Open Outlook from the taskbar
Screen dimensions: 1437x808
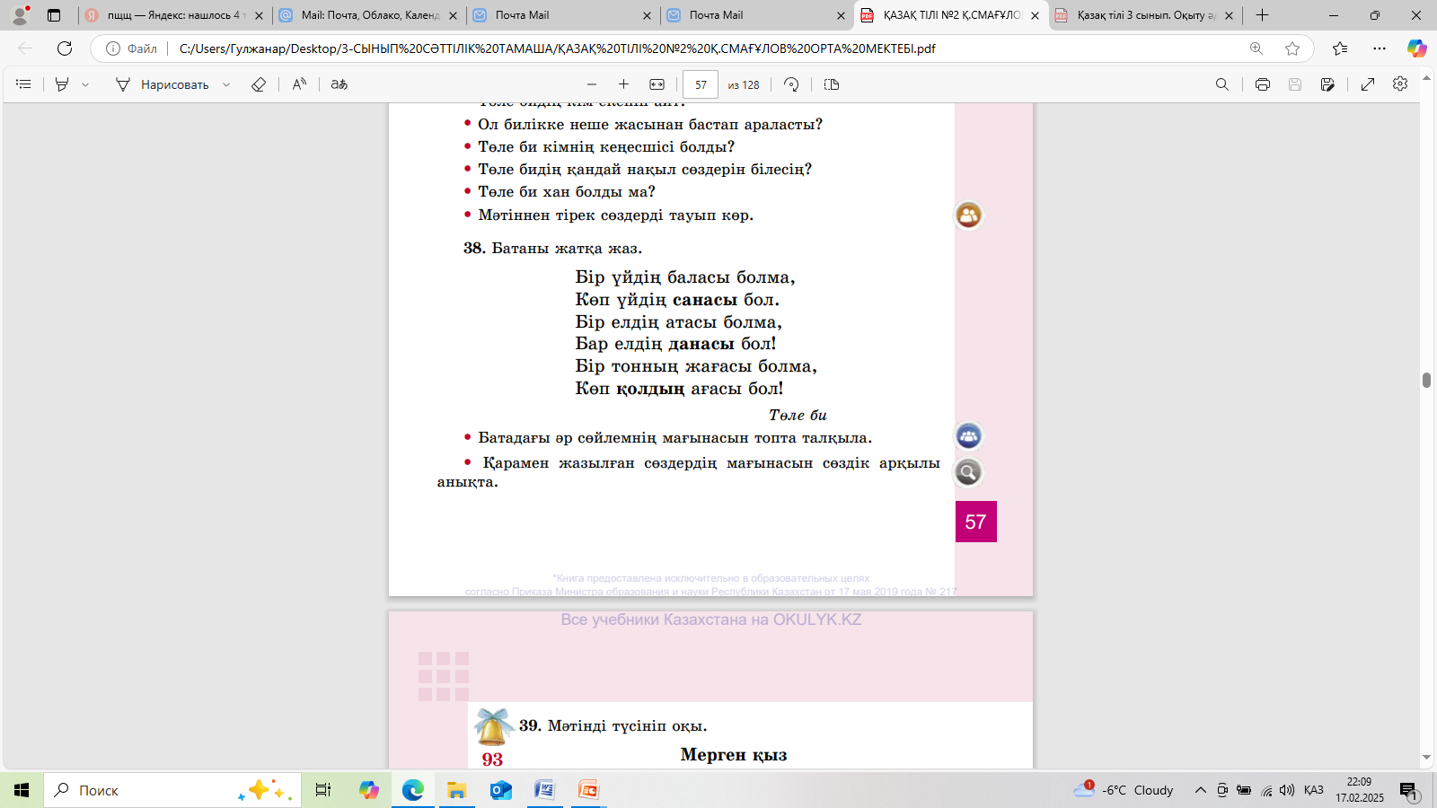(x=501, y=790)
